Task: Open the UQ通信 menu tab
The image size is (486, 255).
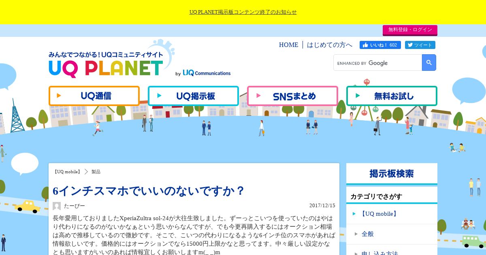Action: click(x=94, y=96)
